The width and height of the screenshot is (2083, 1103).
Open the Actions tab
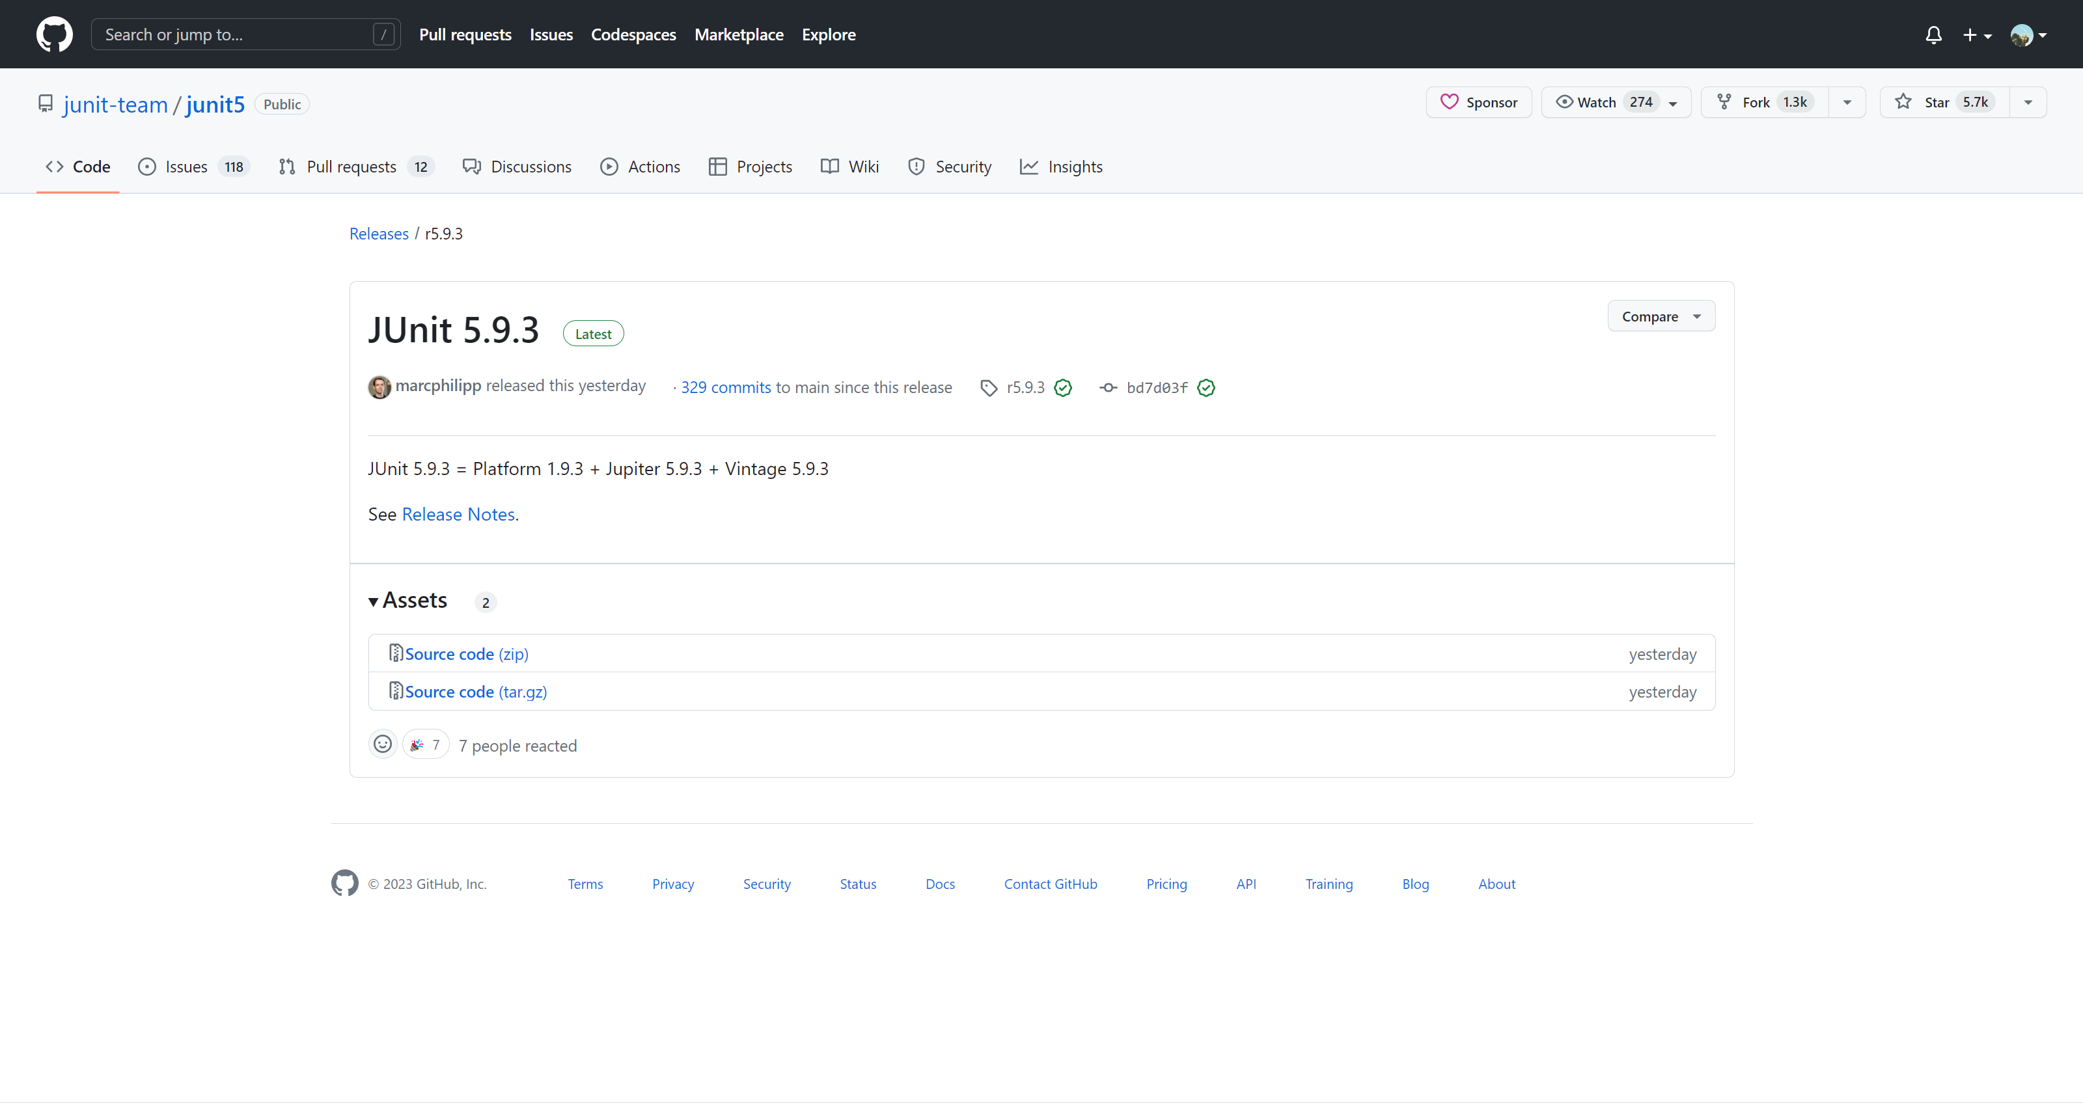[641, 167]
